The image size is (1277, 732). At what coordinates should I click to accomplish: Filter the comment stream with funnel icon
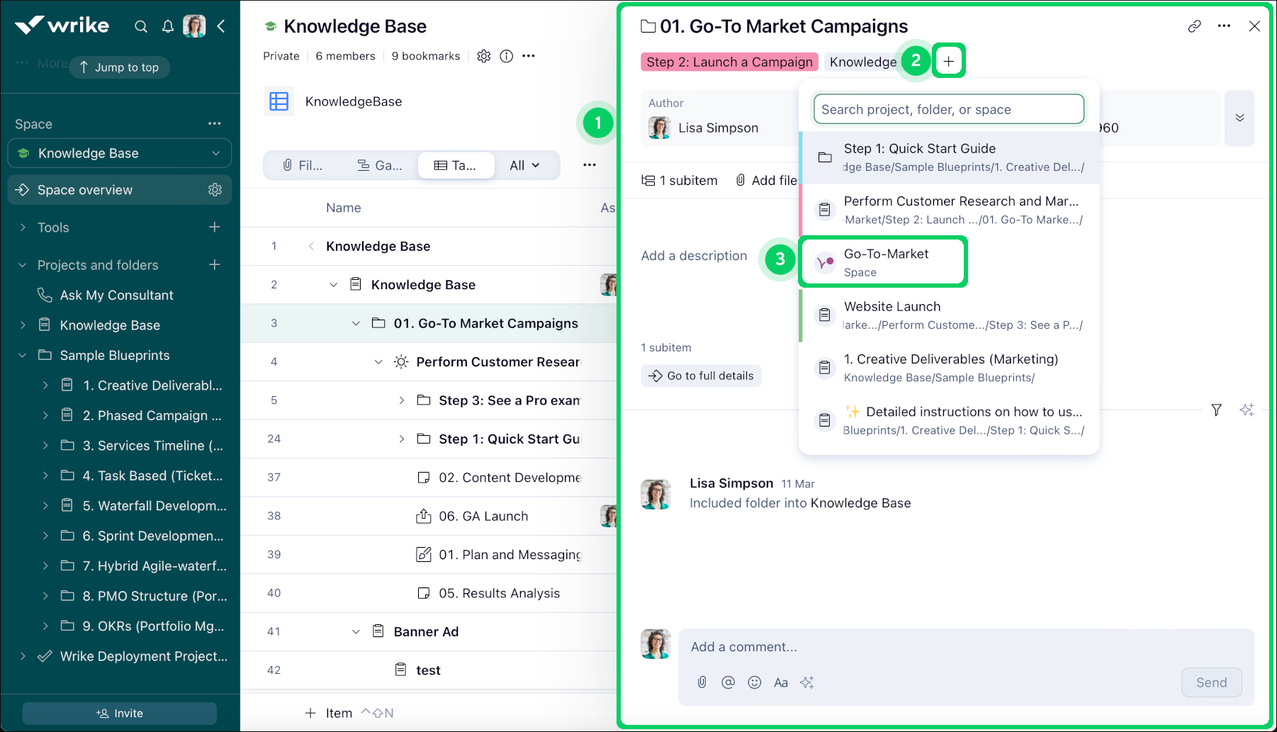1217,410
